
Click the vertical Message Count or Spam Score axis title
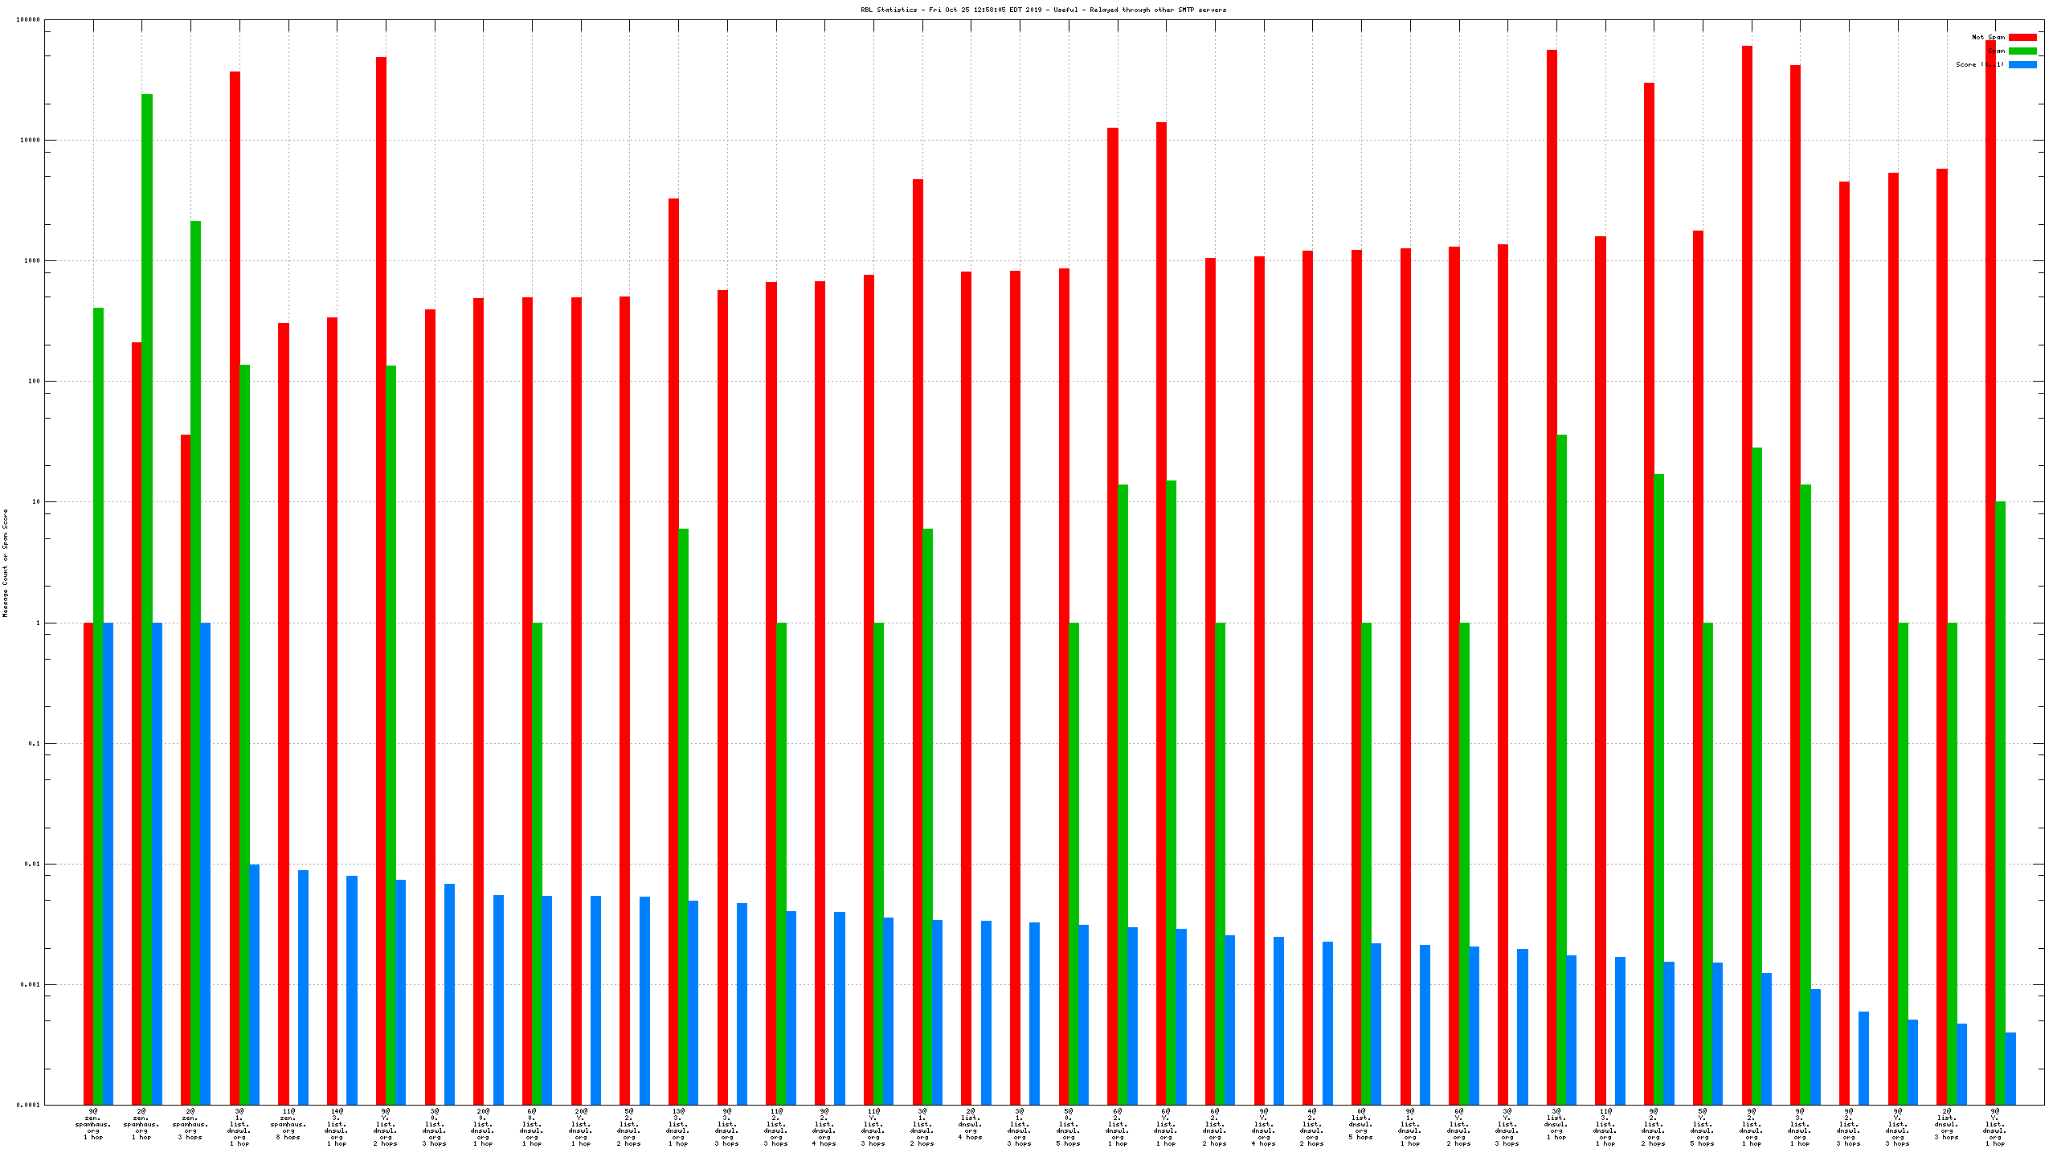pos(5,562)
